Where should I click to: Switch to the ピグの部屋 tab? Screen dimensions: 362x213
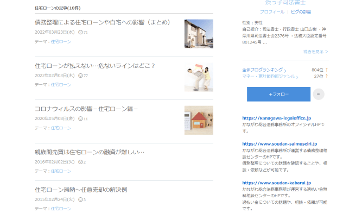301,12
